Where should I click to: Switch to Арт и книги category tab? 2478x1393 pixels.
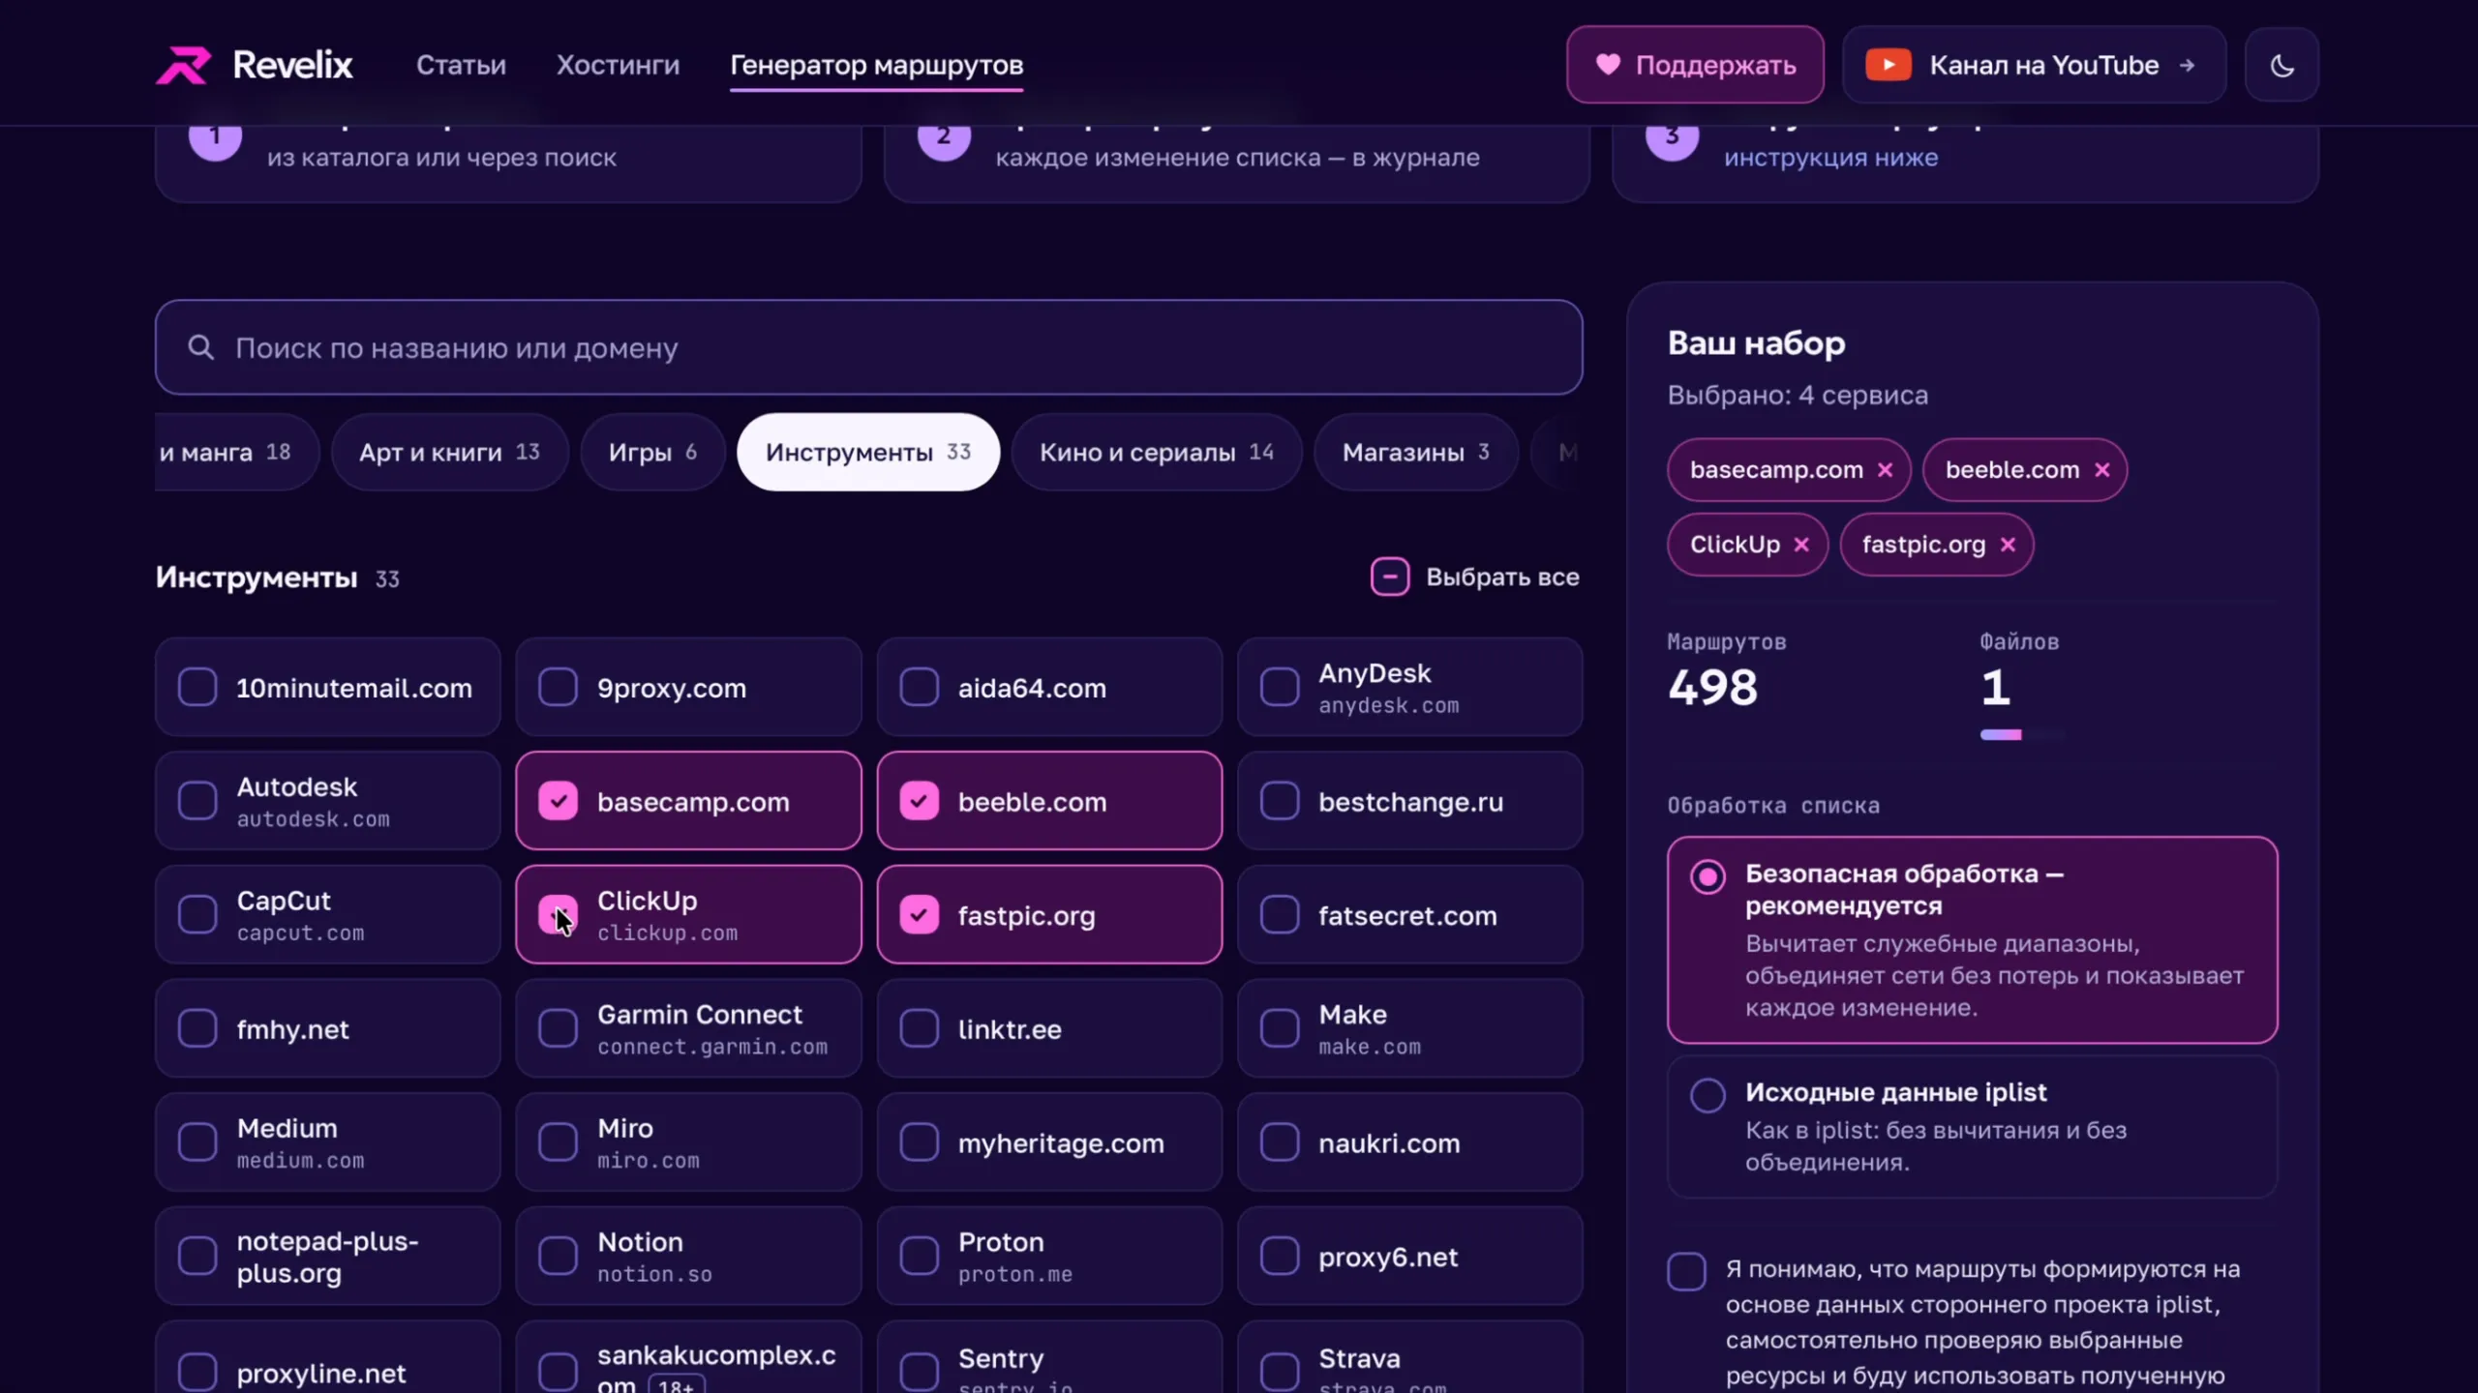coord(449,452)
